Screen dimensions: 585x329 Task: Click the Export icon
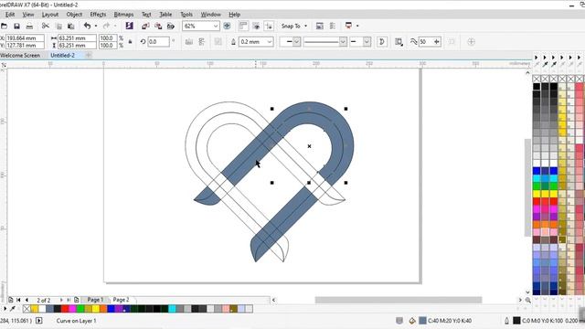[158, 26]
